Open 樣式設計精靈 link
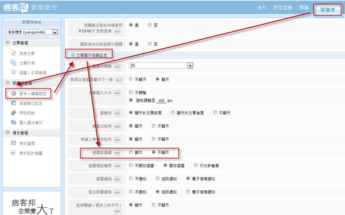This screenshot has height=215, width=345. coord(31,153)
